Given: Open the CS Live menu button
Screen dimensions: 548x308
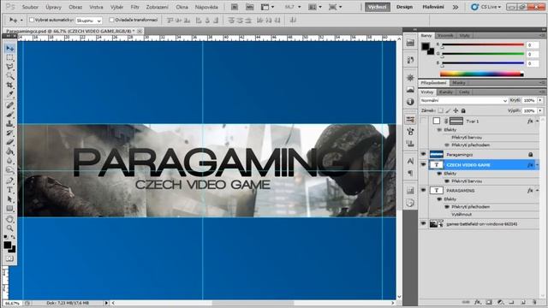Looking at the screenshot, I should tap(485, 7).
